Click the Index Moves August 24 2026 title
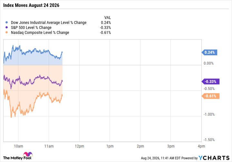Screen dimensions: 232x162 pos(31,5)
